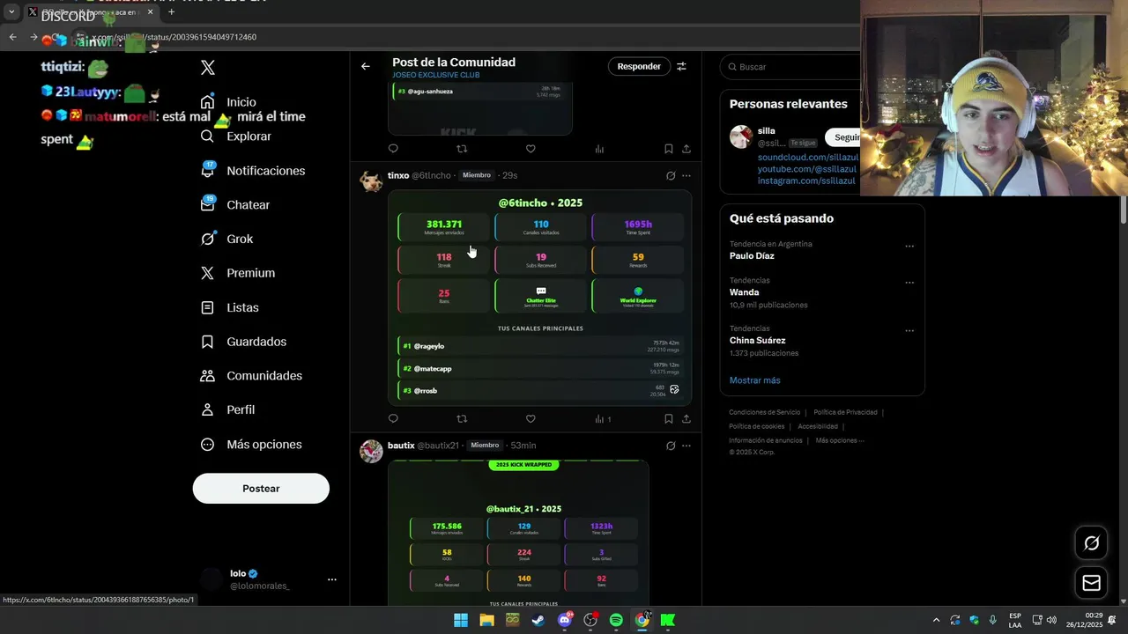Open Grok from the sidebar

click(227, 239)
